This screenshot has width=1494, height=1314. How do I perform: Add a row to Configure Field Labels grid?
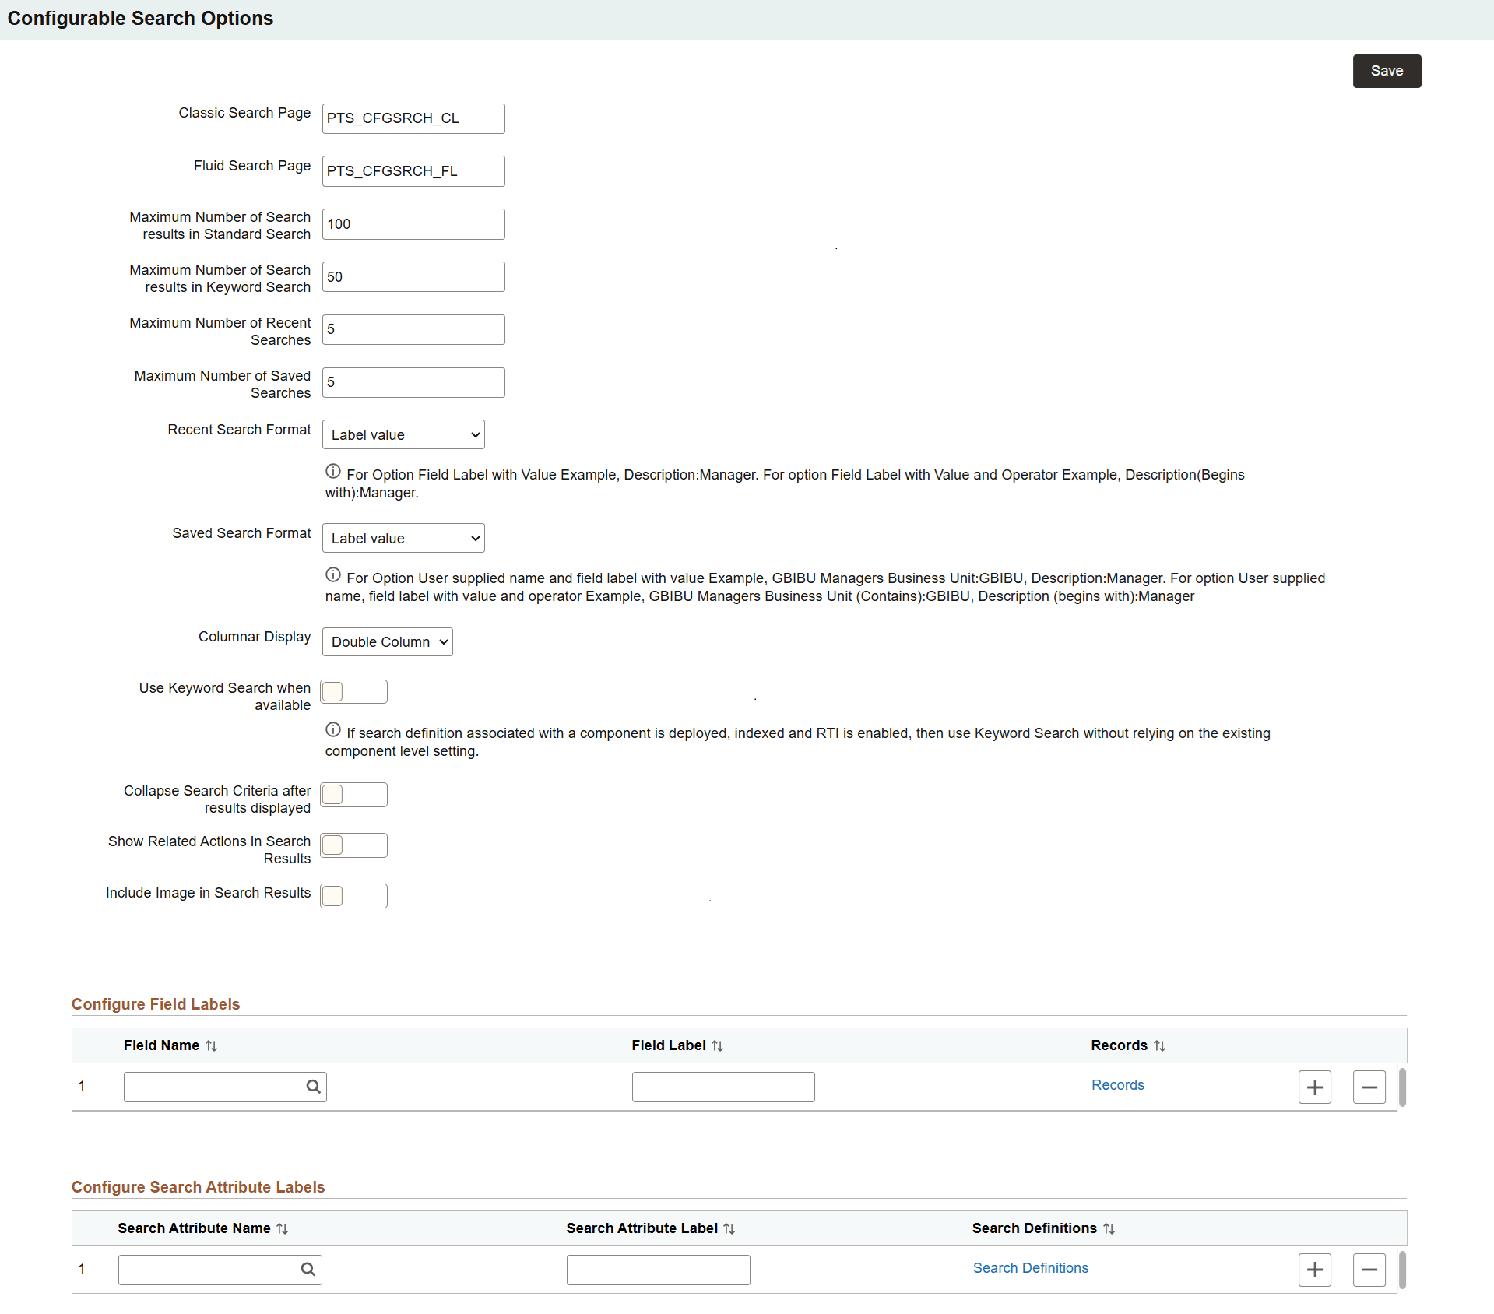1314,1086
